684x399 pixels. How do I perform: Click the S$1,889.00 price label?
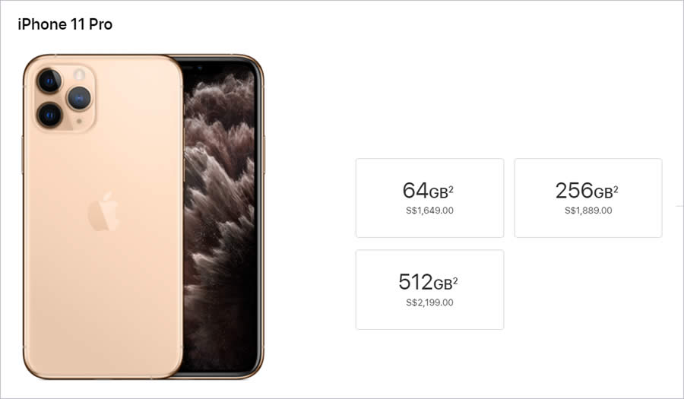point(588,211)
